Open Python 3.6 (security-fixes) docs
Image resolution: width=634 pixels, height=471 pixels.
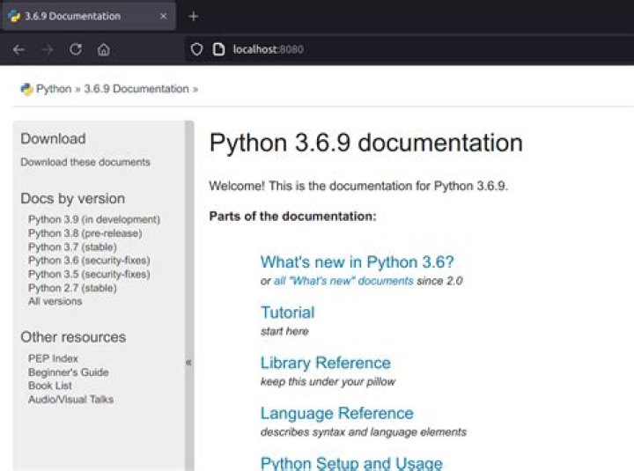coord(89,261)
